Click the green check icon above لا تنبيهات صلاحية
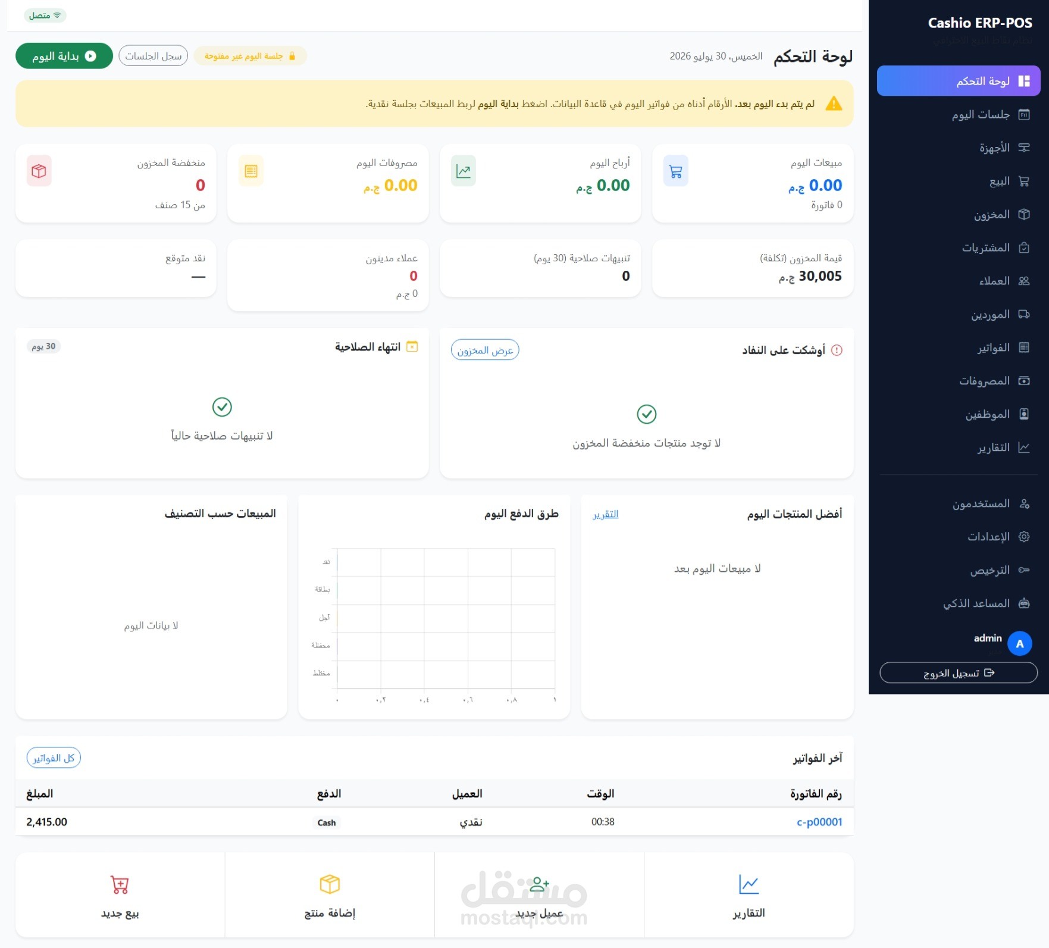 (222, 407)
